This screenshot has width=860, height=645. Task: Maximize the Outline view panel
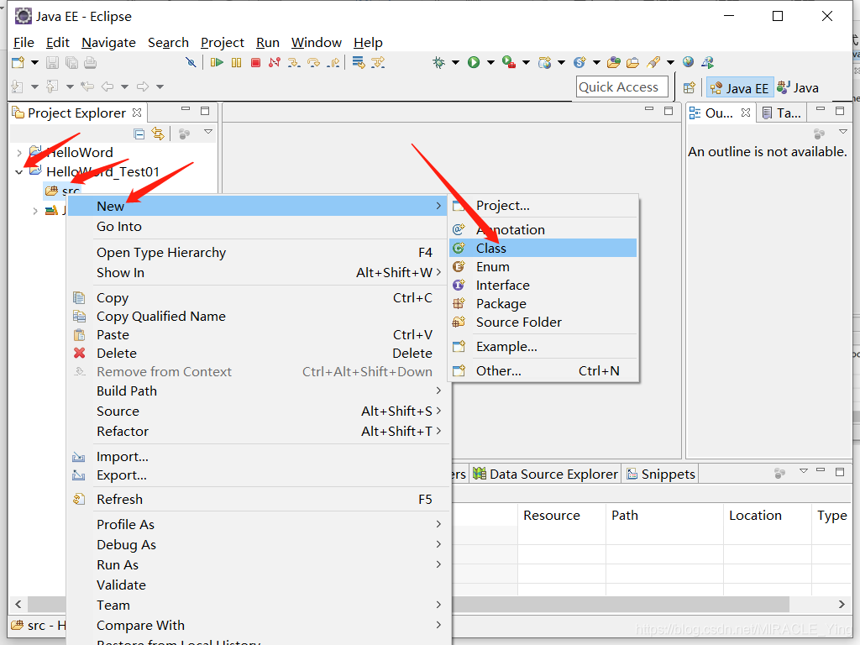840,112
